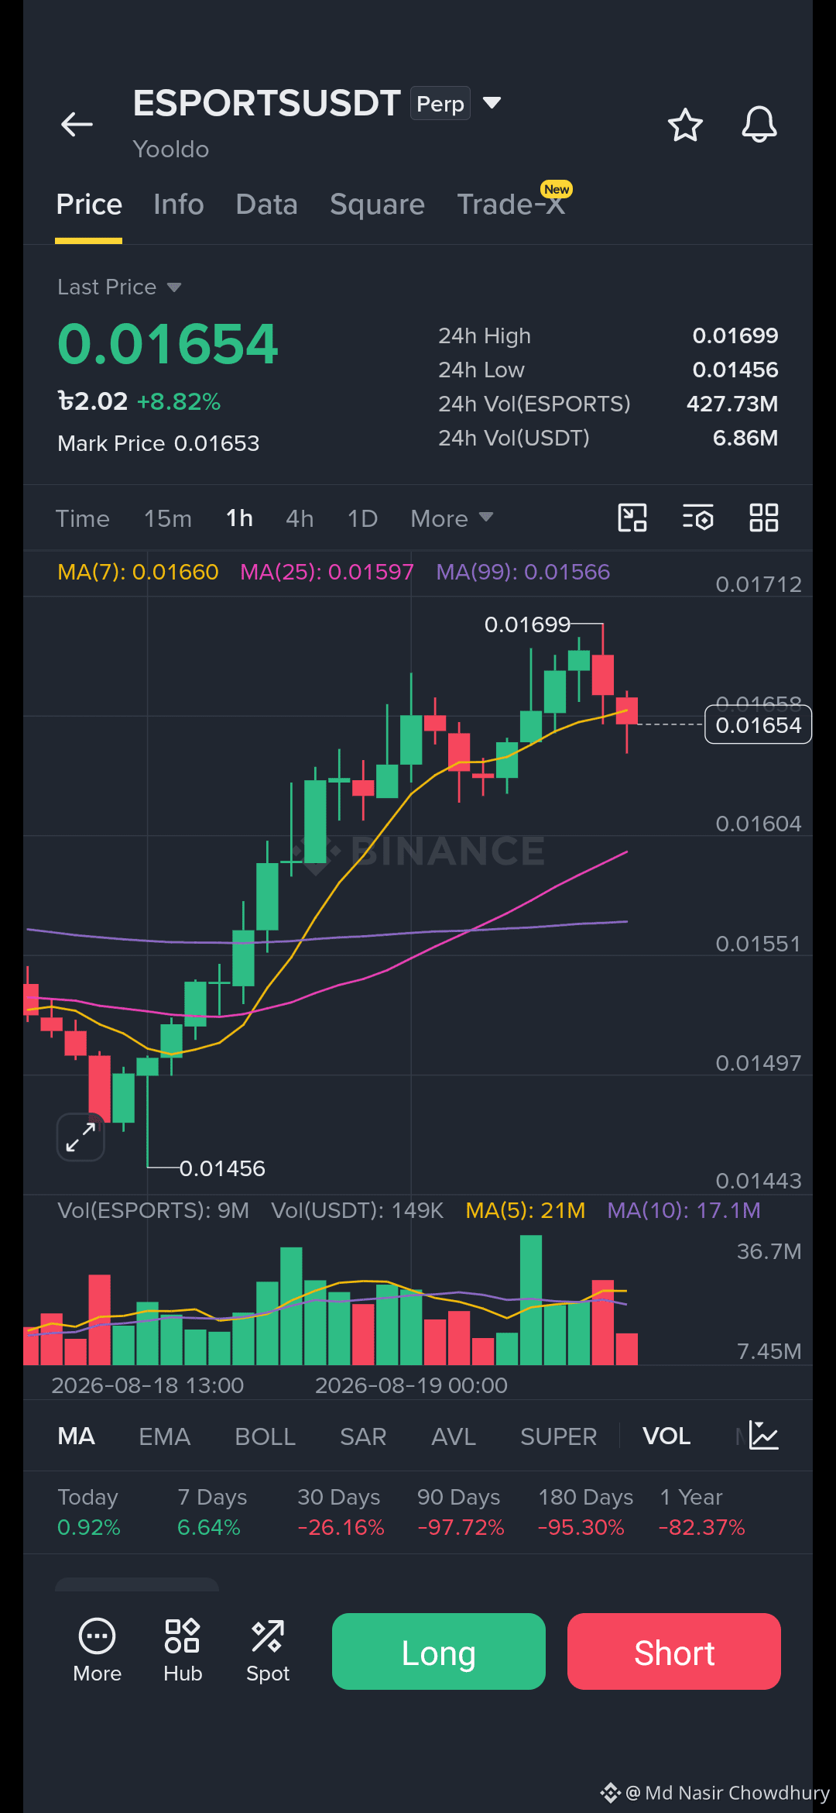Go back using the arrow icon
836x1813 pixels.
77,124
